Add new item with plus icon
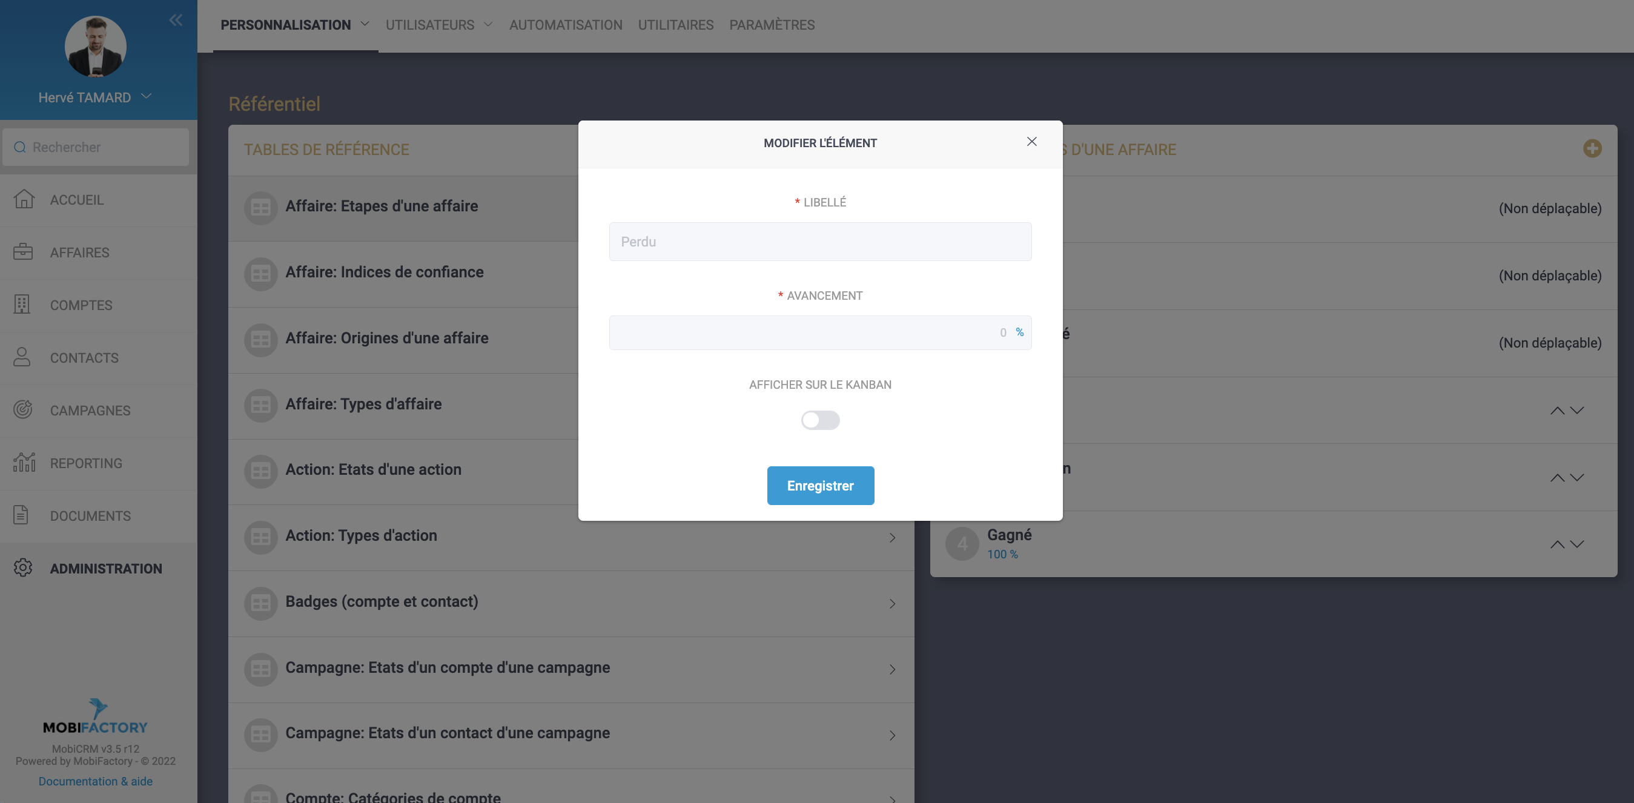 [x=1592, y=148]
